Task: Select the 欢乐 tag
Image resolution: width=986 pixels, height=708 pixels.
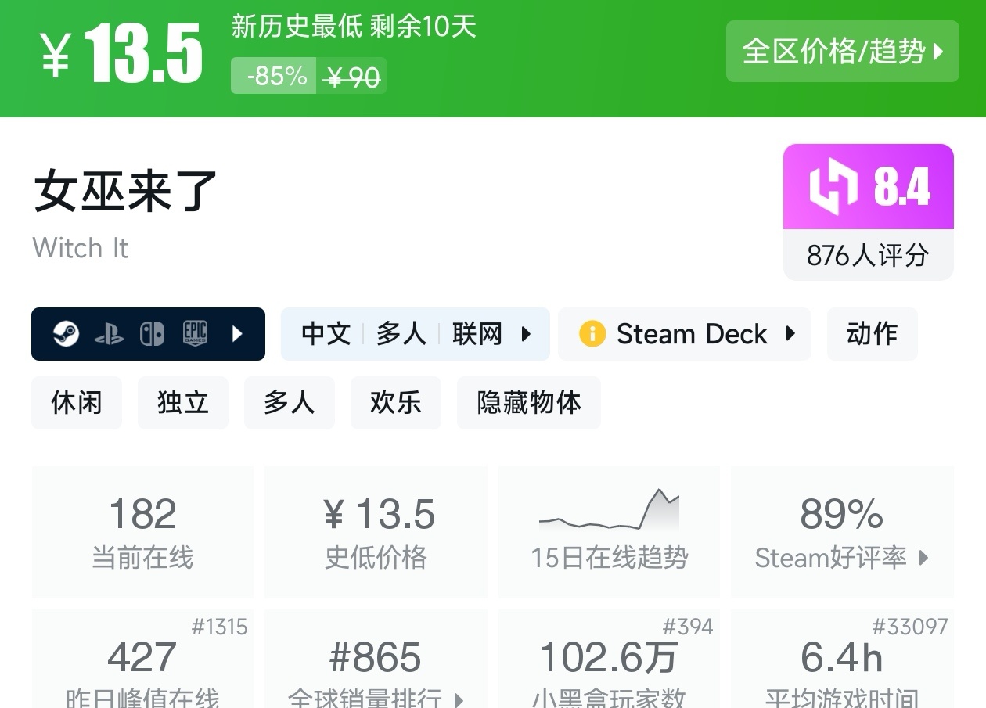Action: pos(396,403)
